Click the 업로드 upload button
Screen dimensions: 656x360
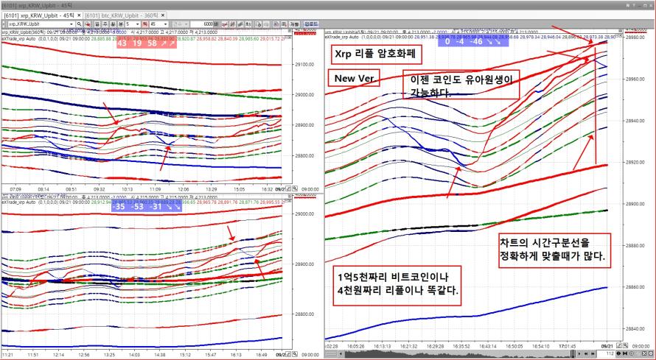coord(311,24)
